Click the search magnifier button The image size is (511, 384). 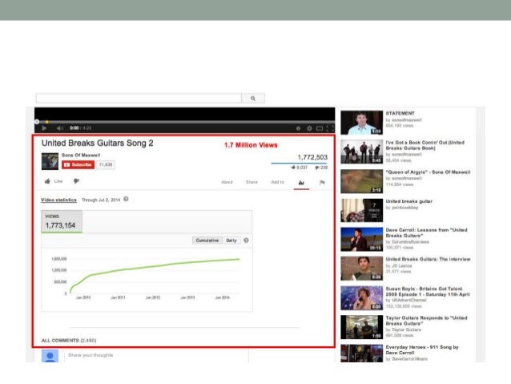(x=253, y=98)
